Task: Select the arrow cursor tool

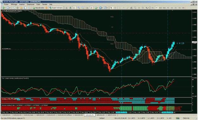Action: click(111, 8)
